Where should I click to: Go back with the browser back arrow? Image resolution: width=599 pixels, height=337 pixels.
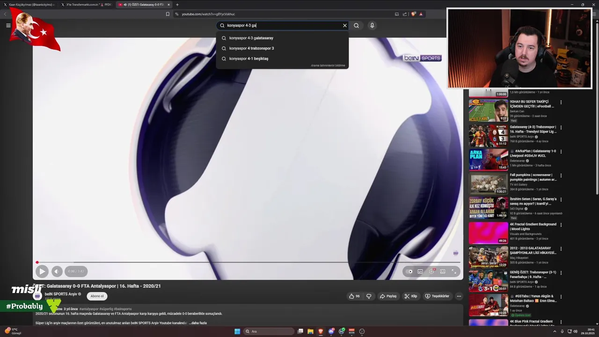pyautogui.click(x=5, y=14)
